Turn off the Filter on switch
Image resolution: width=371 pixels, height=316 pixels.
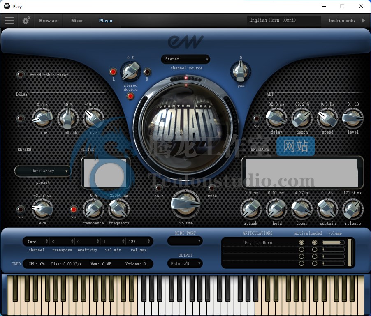click(x=74, y=210)
